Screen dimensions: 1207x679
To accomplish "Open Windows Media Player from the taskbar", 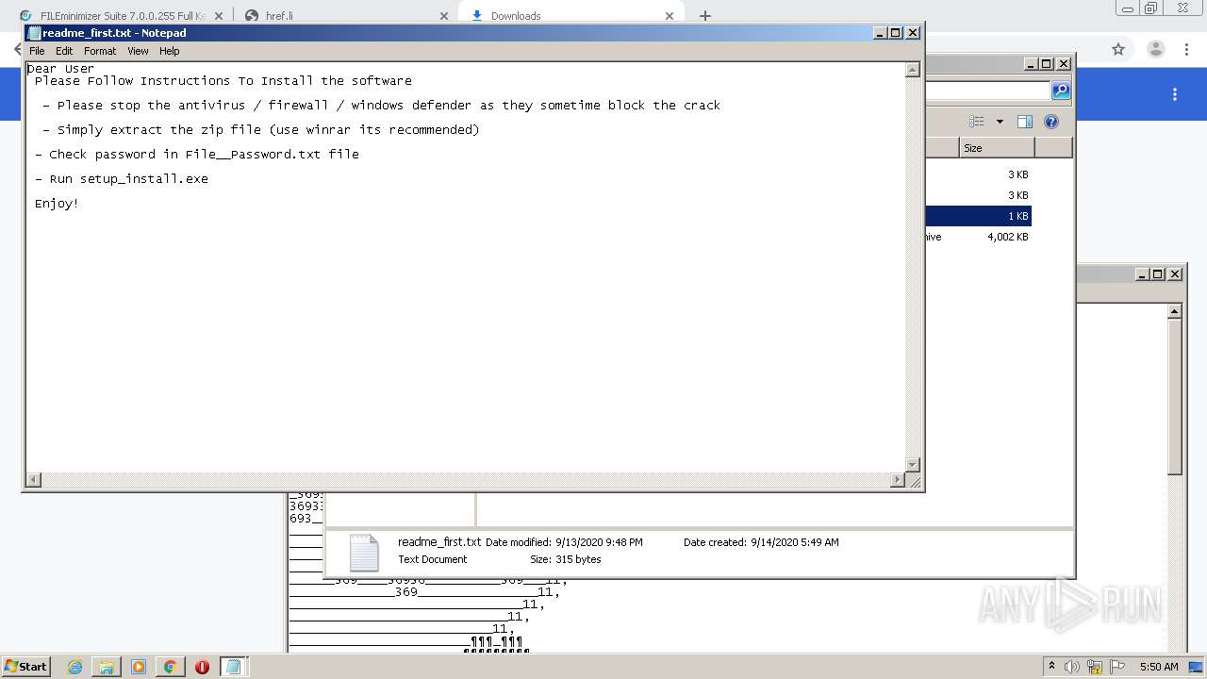I will 139,667.
